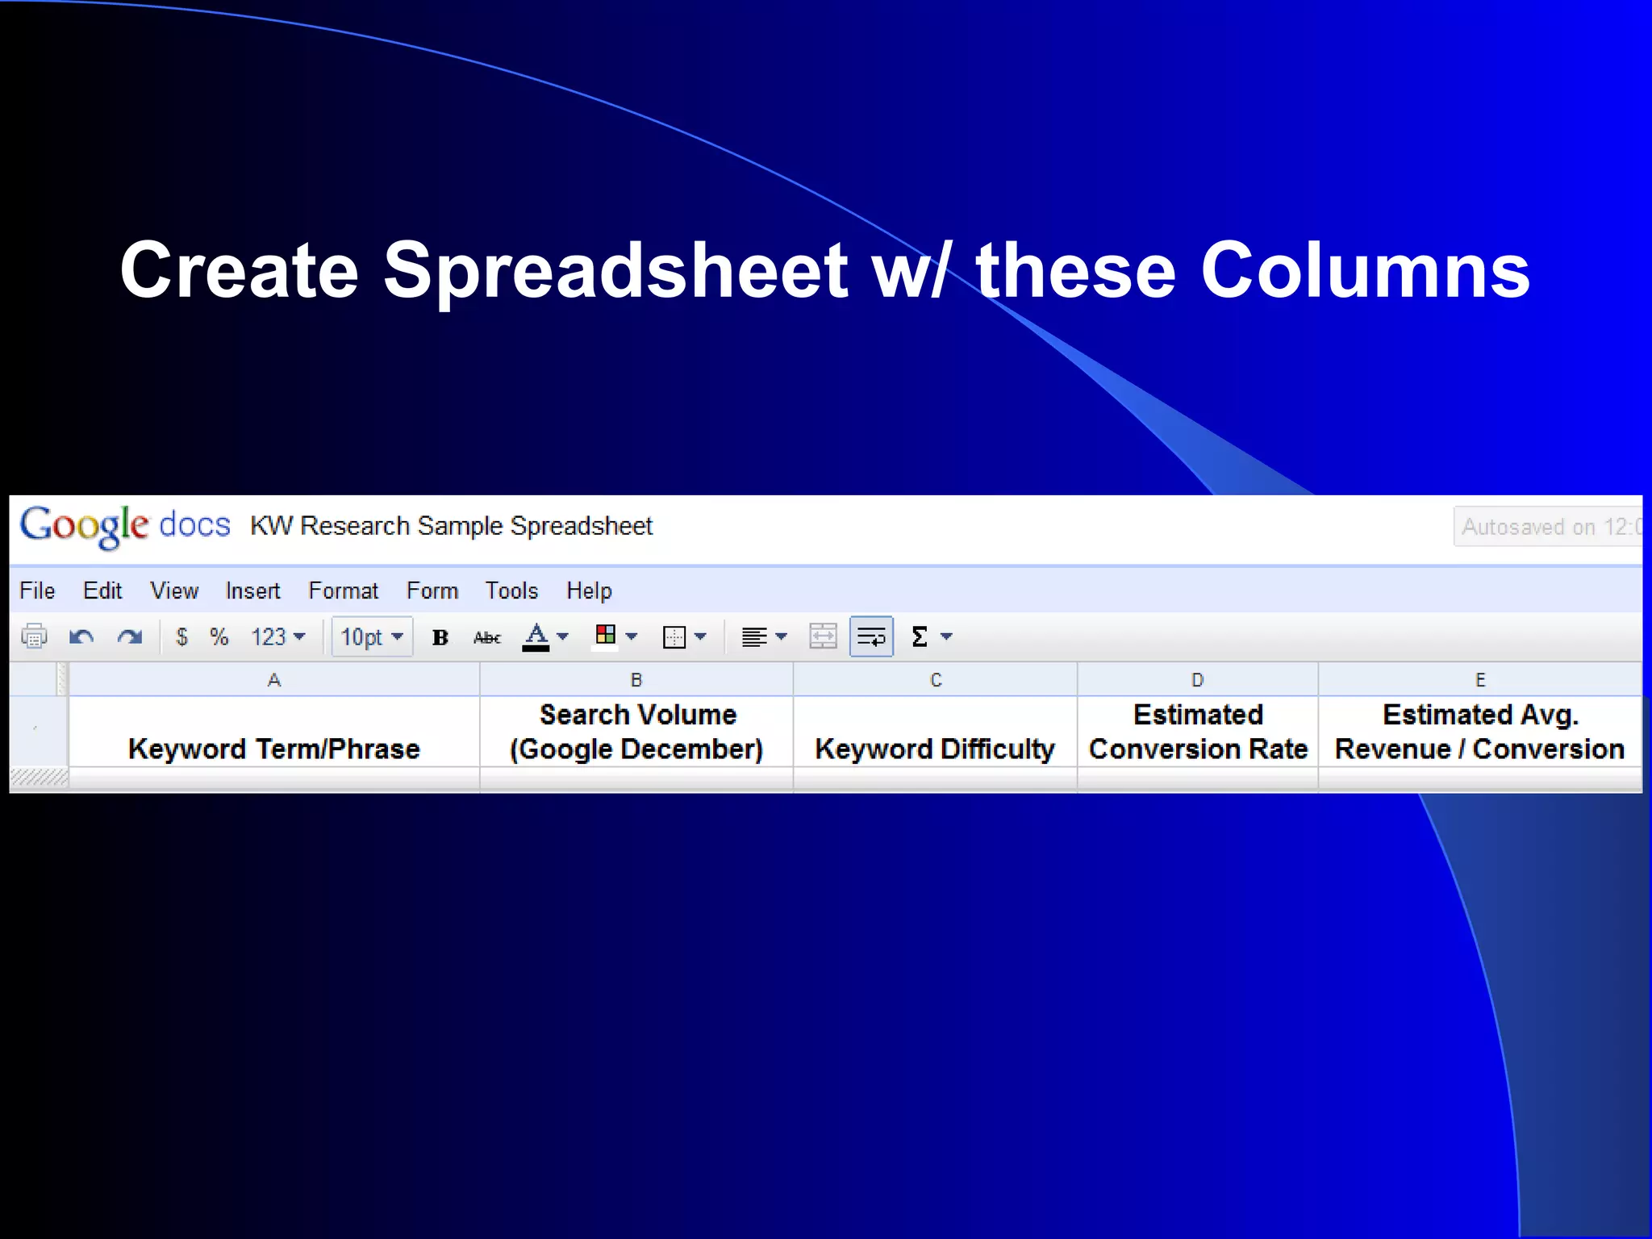Expand the alignment dropdown arrow
The width and height of the screenshot is (1652, 1239).
[781, 636]
